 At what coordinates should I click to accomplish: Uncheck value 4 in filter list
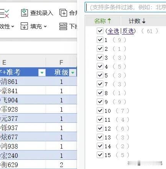click(100, 66)
